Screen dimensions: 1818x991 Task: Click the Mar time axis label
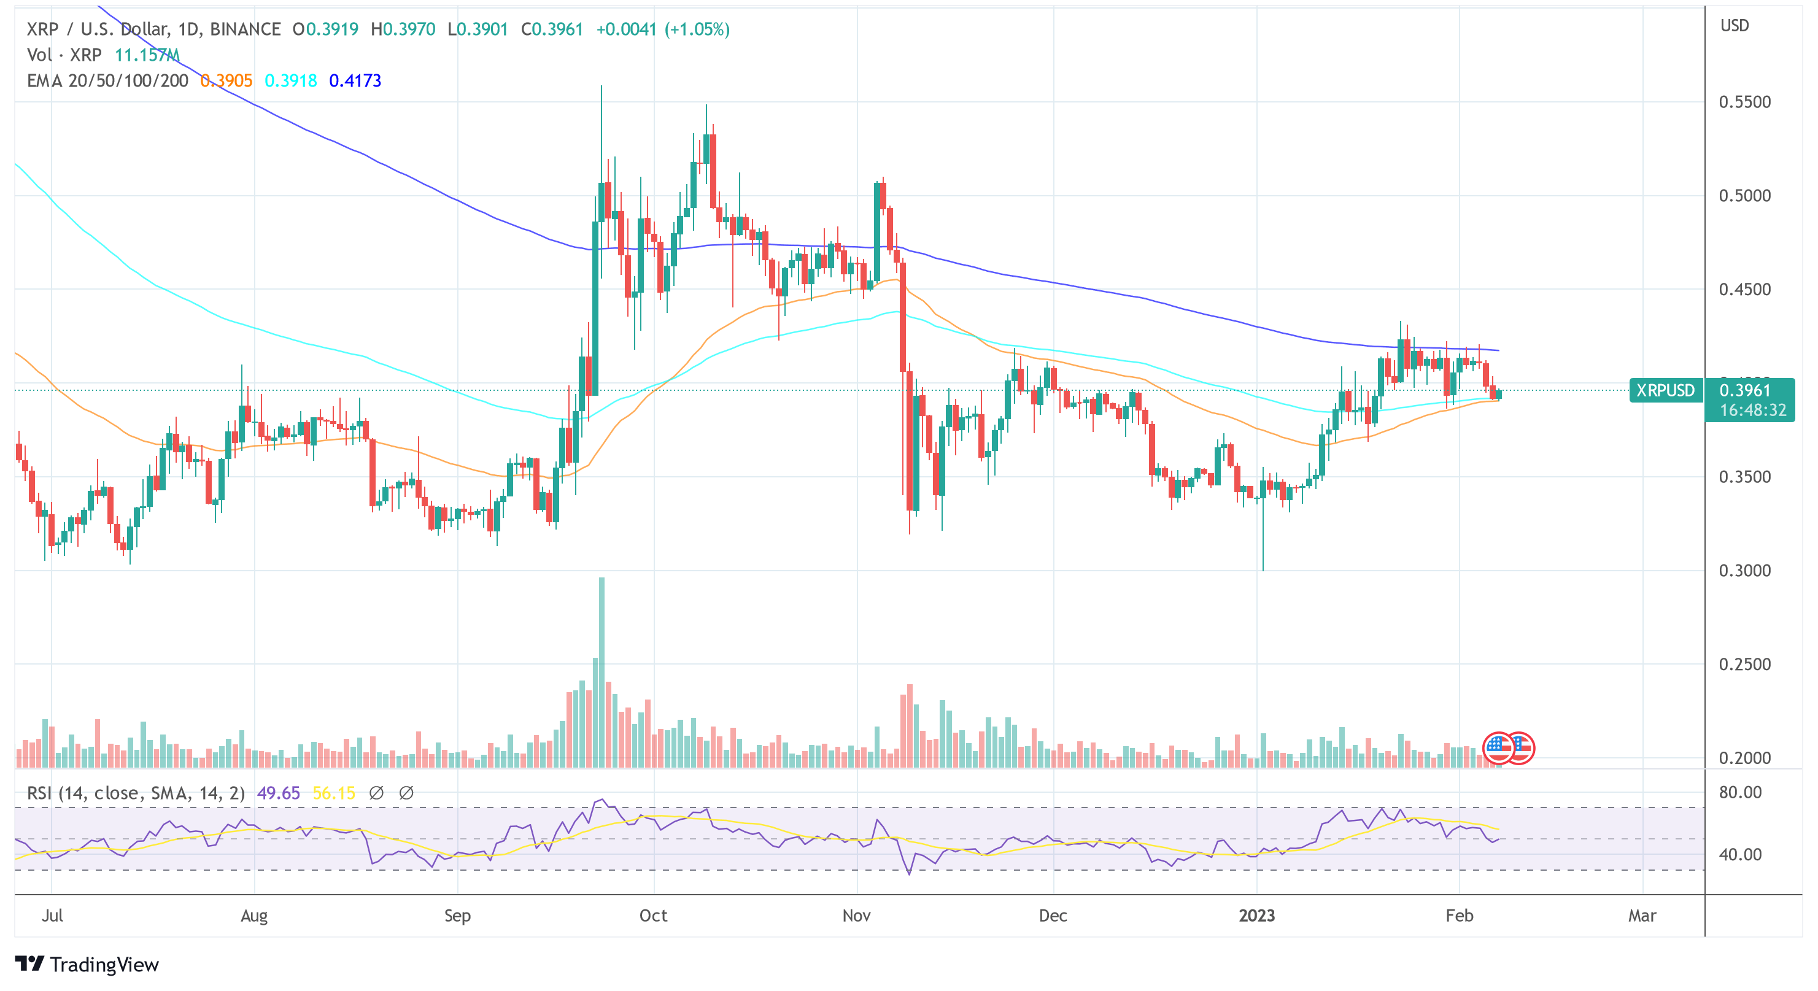pyautogui.click(x=1642, y=916)
